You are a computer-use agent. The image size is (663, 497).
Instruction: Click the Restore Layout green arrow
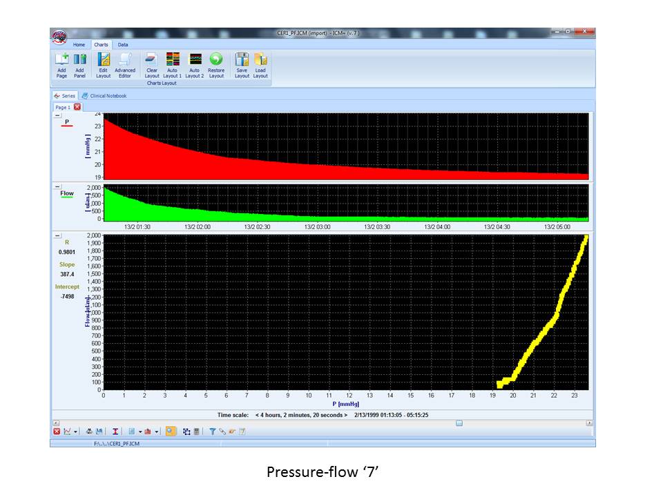216,61
